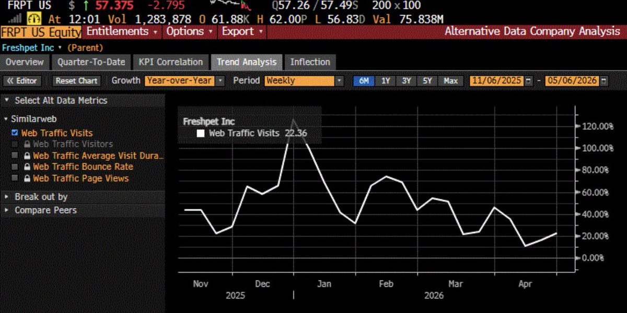Image resolution: width=627 pixels, height=313 pixels.
Task: Click the FRPT US Equity security field
Action: (x=41, y=32)
